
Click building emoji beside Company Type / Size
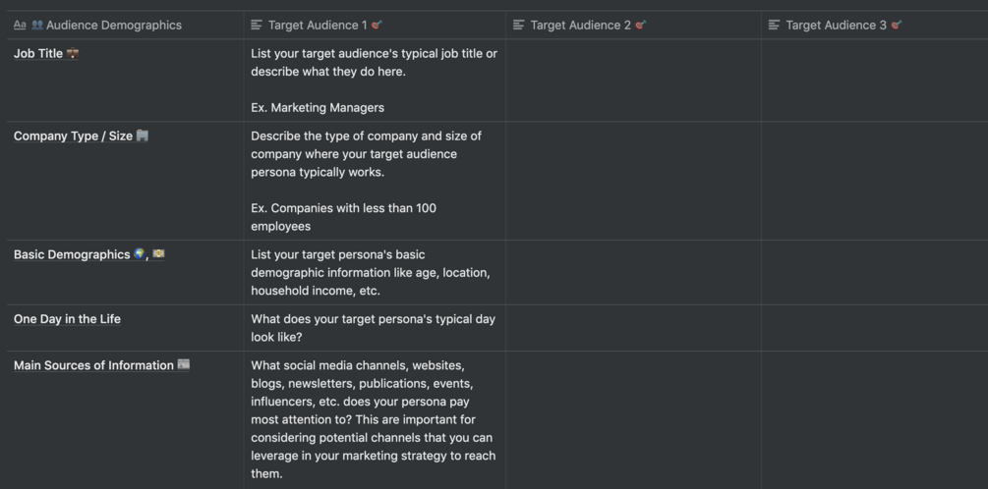click(x=143, y=136)
